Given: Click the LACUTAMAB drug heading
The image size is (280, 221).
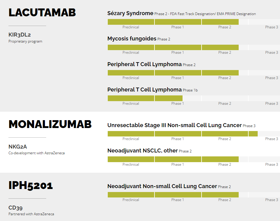Looking at the screenshot, I should 42,13.
